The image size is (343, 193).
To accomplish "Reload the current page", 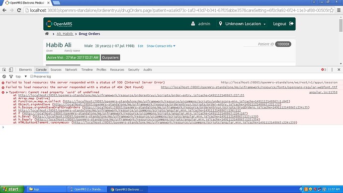I will point(19,10).
